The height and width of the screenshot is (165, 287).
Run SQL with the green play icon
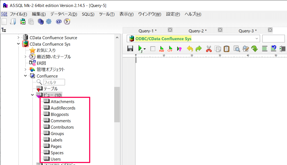click(140, 49)
